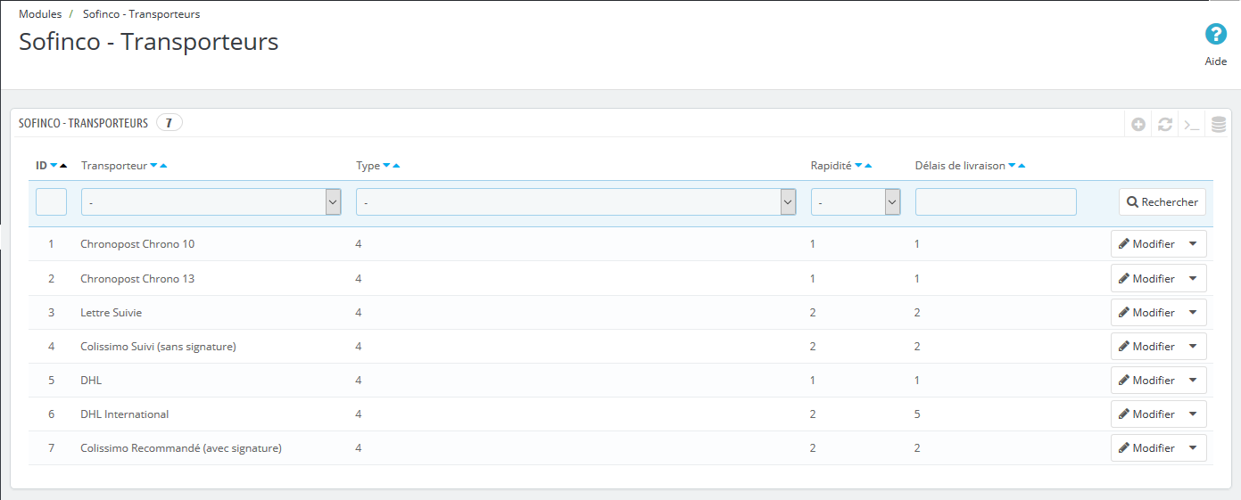Expand actions caret for DHL International row
Image resolution: width=1241 pixels, height=500 pixels.
tap(1193, 414)
